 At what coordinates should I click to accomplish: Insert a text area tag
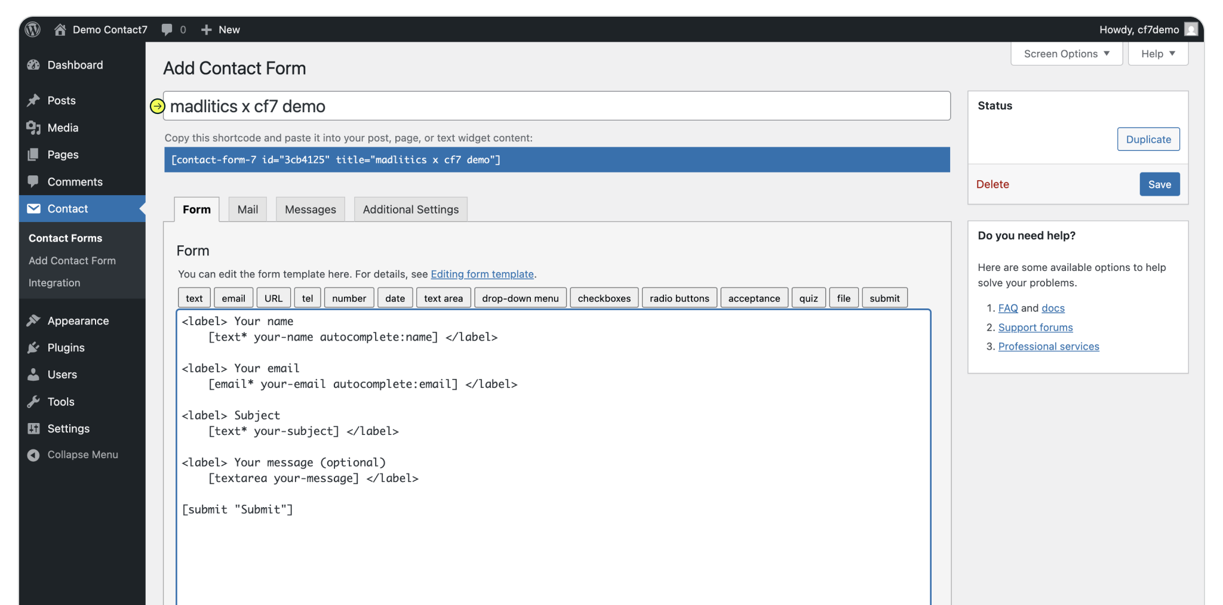click(x=444, y=298)
